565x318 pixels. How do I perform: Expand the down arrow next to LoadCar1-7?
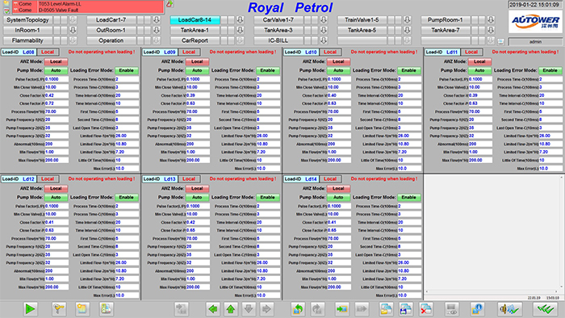[x=157, y=20]
